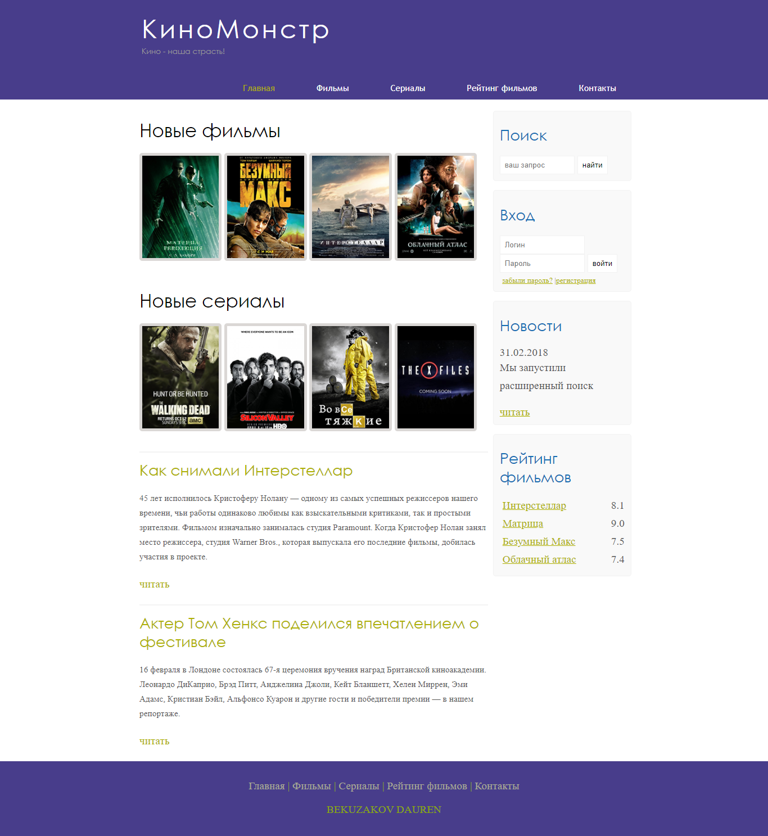Image resolution: width=768 pixels, height=836 pixels.
Task: Select the Interstellar poster thumbnail
Action: (350, 207)
